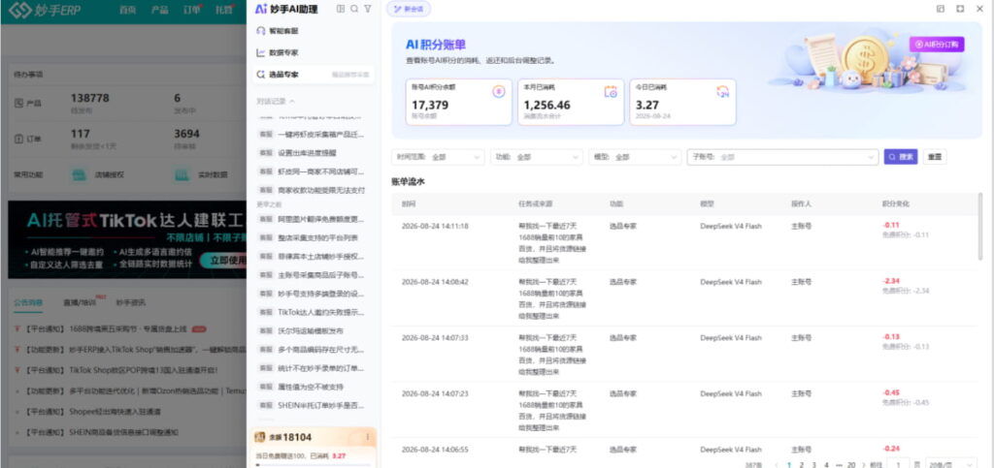Click the ERP pending orders count 3694
The height and width of the screenshot is (468, 994).
(186, 134)
